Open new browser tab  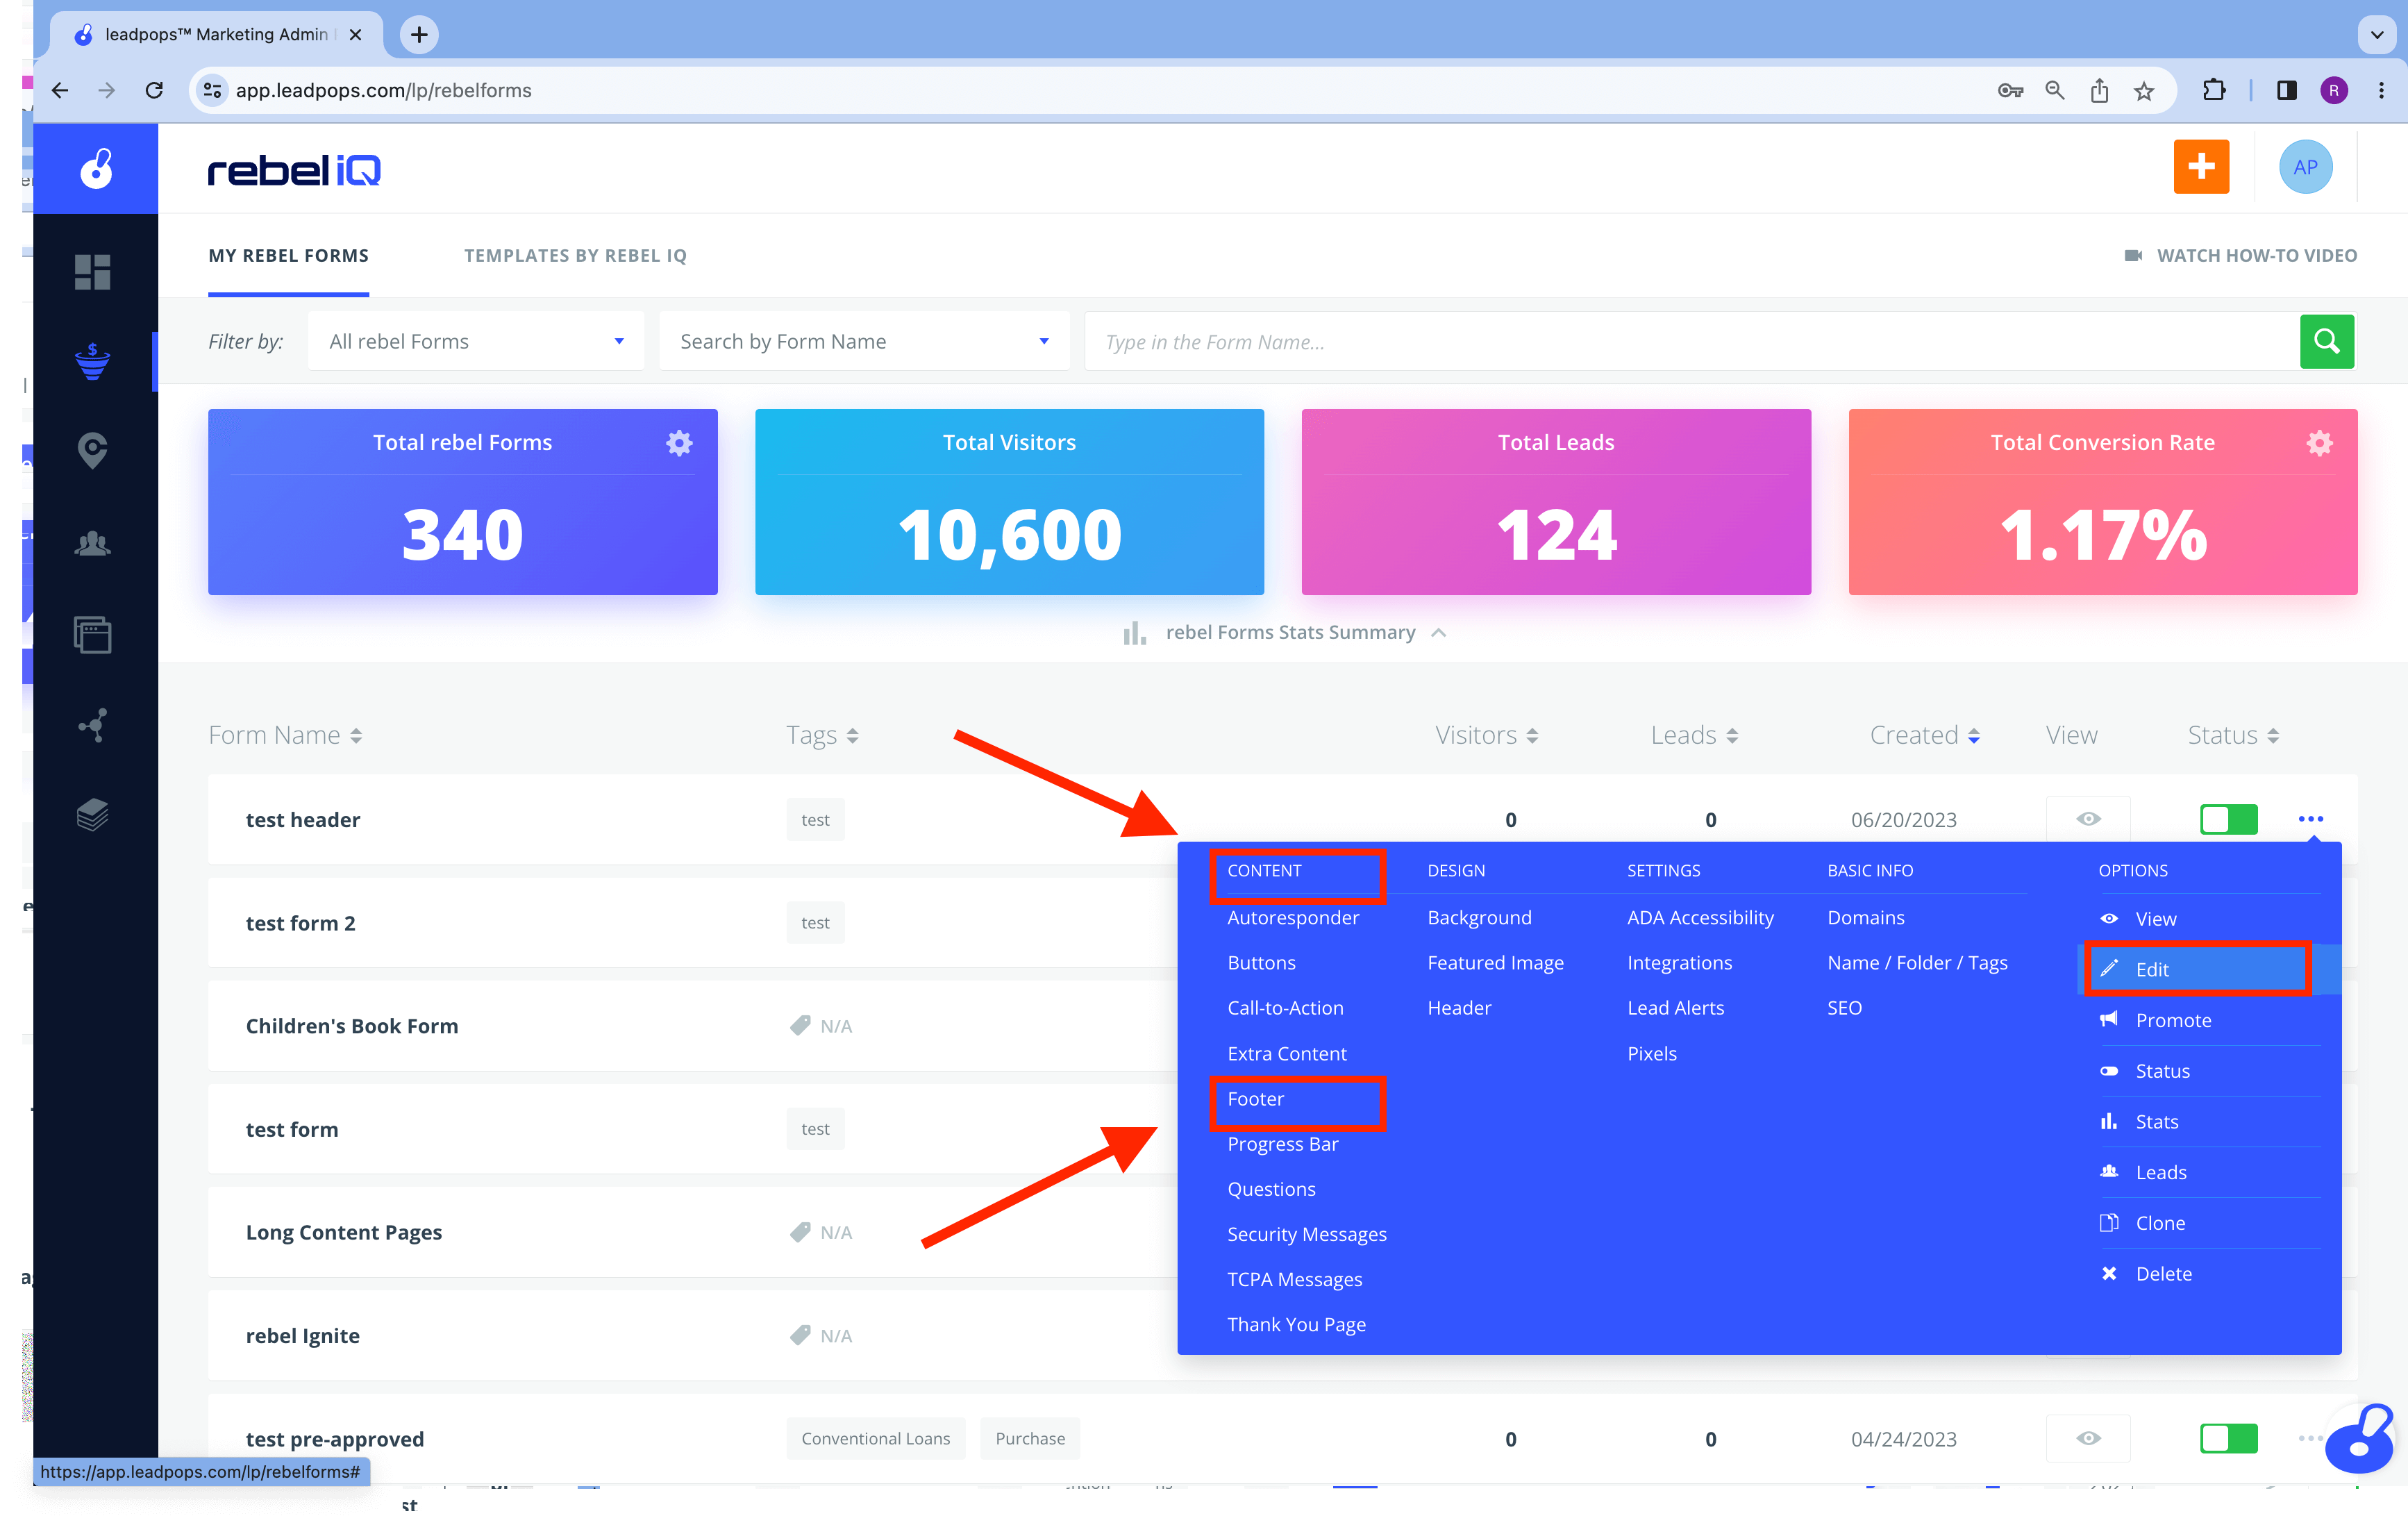point(419,35)
